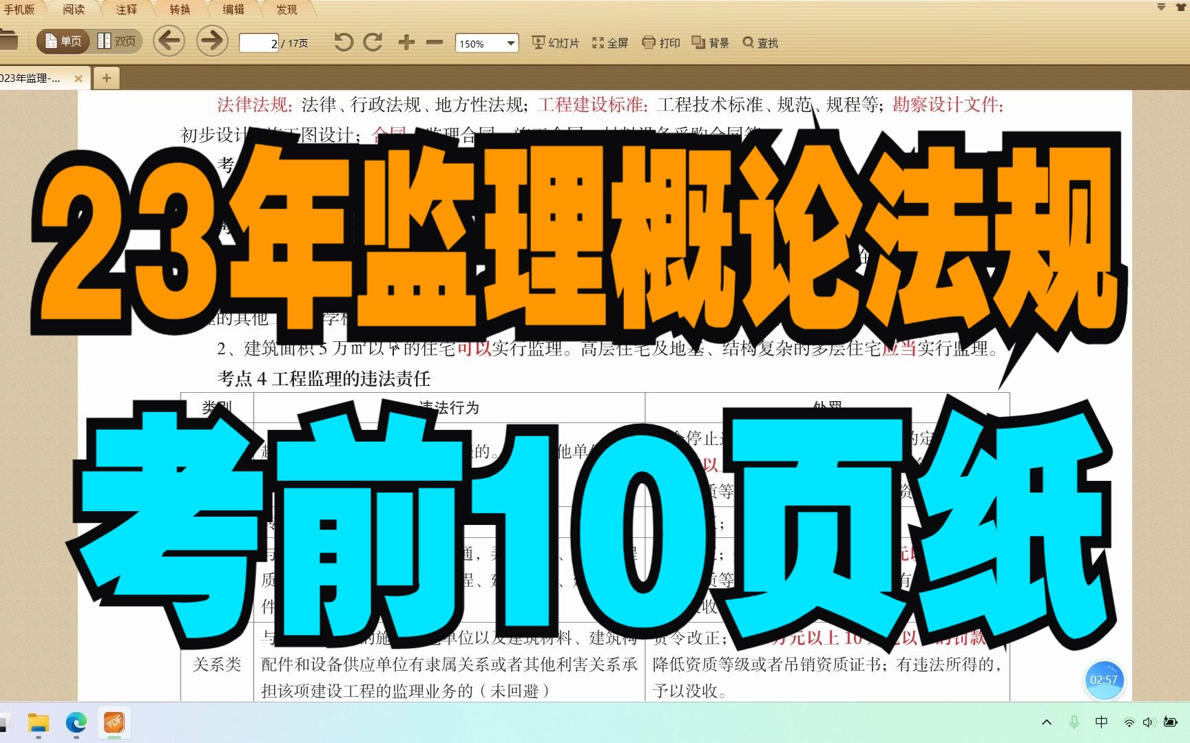1190x743 pixels.
Task: Click the 02:57 recording timer bubble
Action: (x=1104, y=680)
